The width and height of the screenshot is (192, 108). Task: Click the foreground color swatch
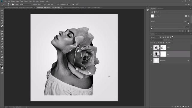pos(1,67)
